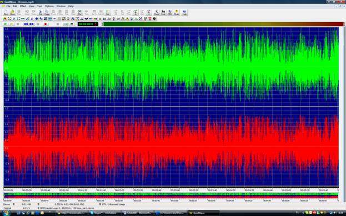This screenshot has width=346, height=216.
Task: Click the CDX toolbar icon
Action: click(170, 12)
